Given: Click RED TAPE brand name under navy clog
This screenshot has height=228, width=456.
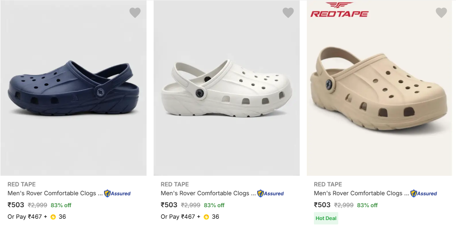Looking at the screenshot, I should 22,184.
